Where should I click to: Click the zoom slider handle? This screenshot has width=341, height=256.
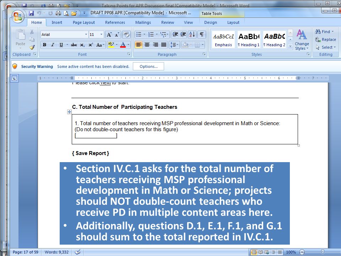pyautogui.click(x=323, y=252)
